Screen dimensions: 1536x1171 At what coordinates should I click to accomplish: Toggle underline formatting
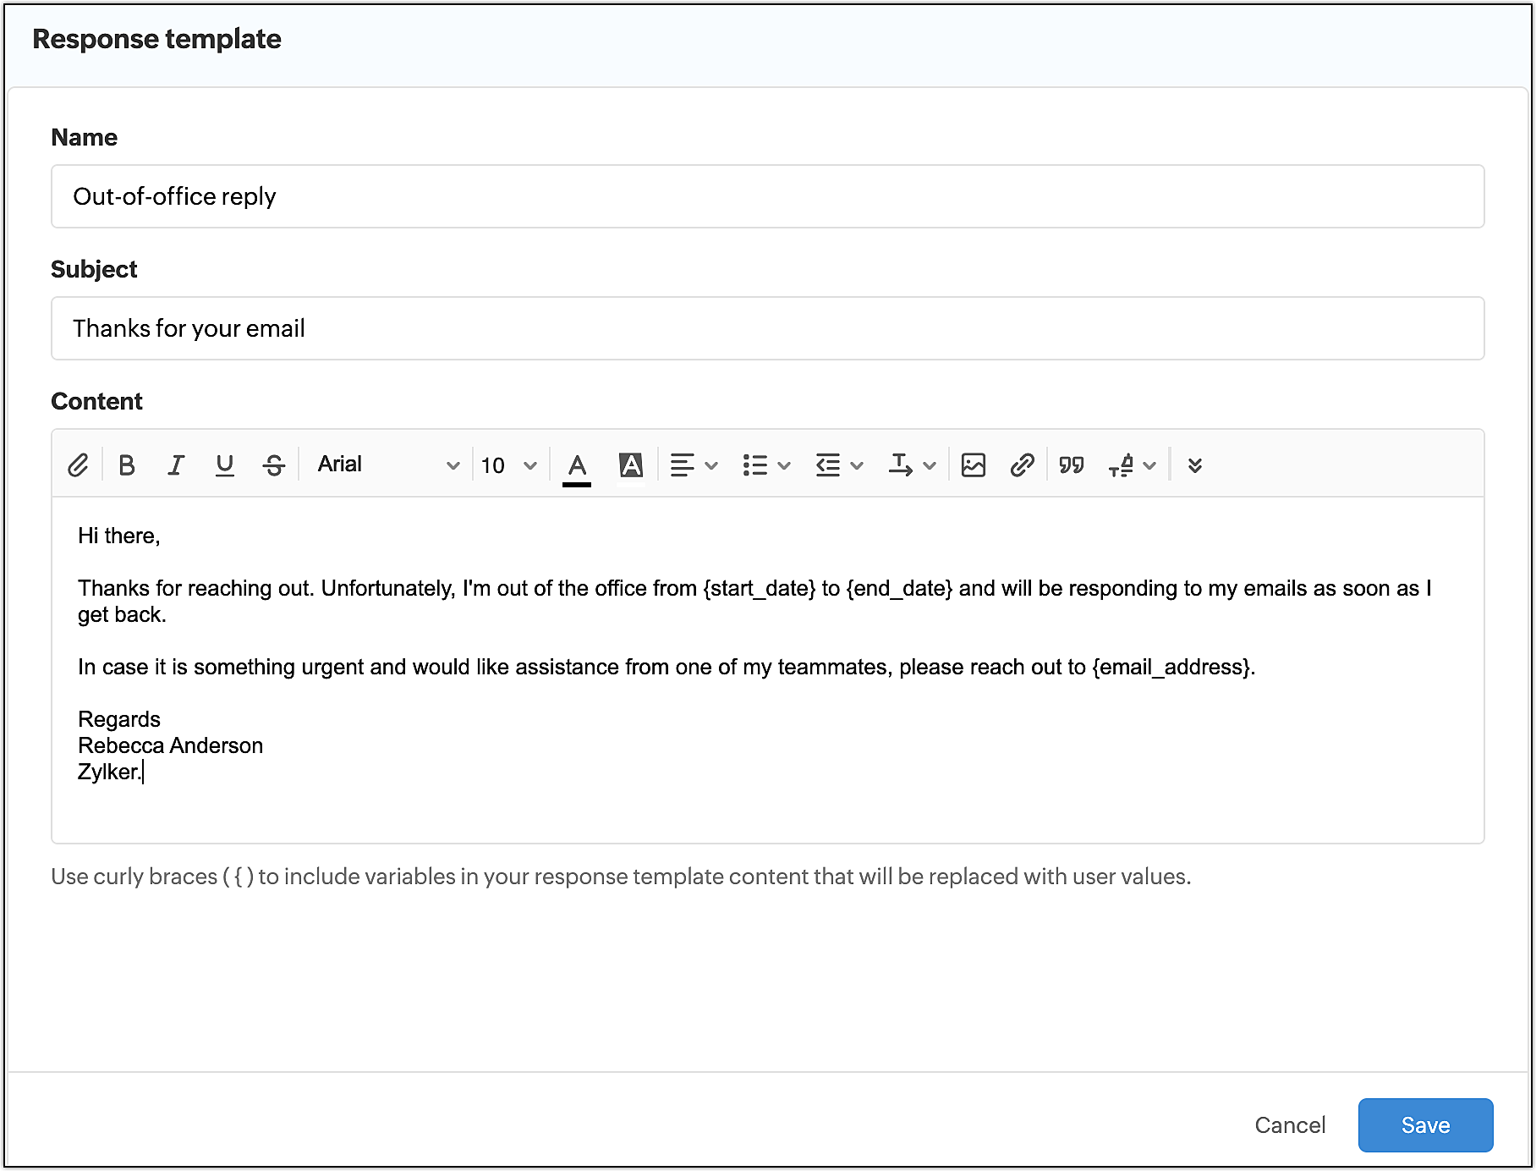click(x=224, y=465)
